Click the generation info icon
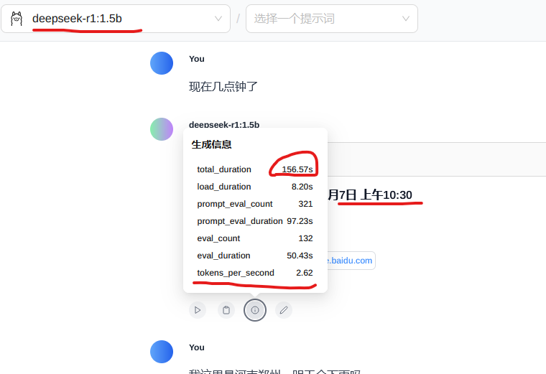546x374 pixels. 255,310
